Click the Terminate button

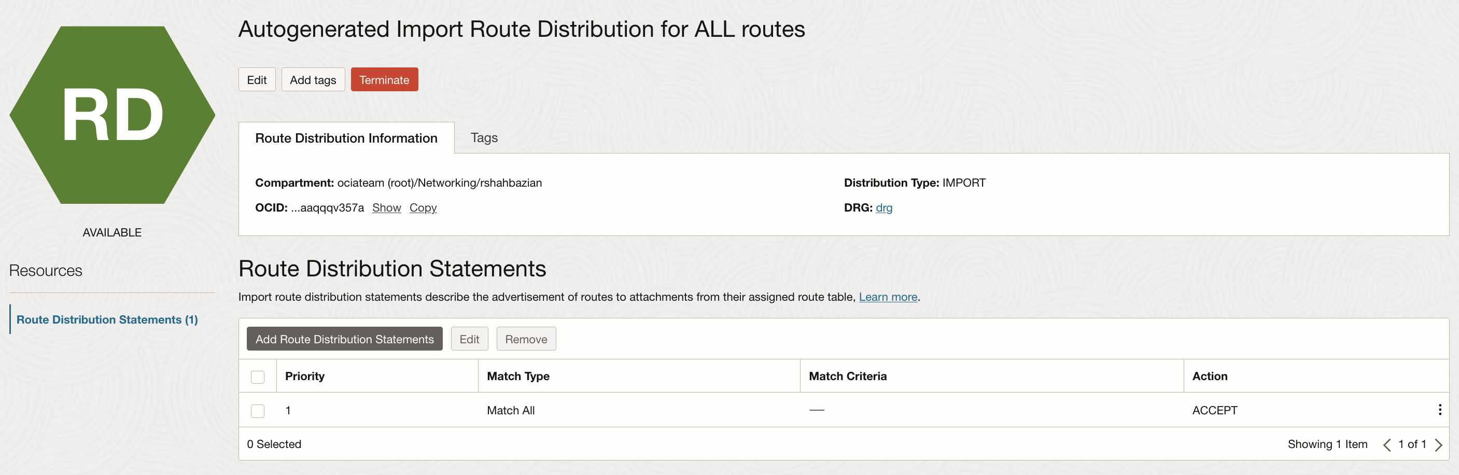[384, 79]
